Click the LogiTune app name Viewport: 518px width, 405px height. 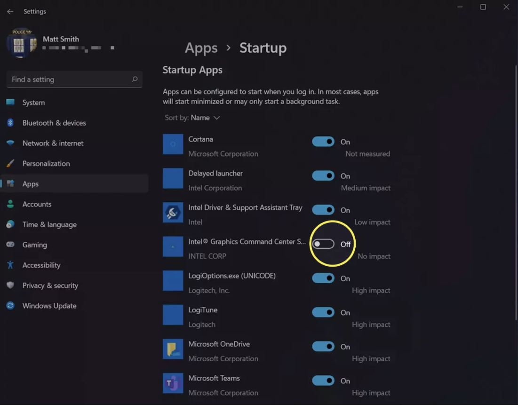(203, 310)
